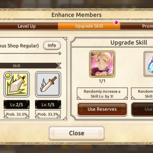
Task: Click the Info button
Action: [52, 45]
